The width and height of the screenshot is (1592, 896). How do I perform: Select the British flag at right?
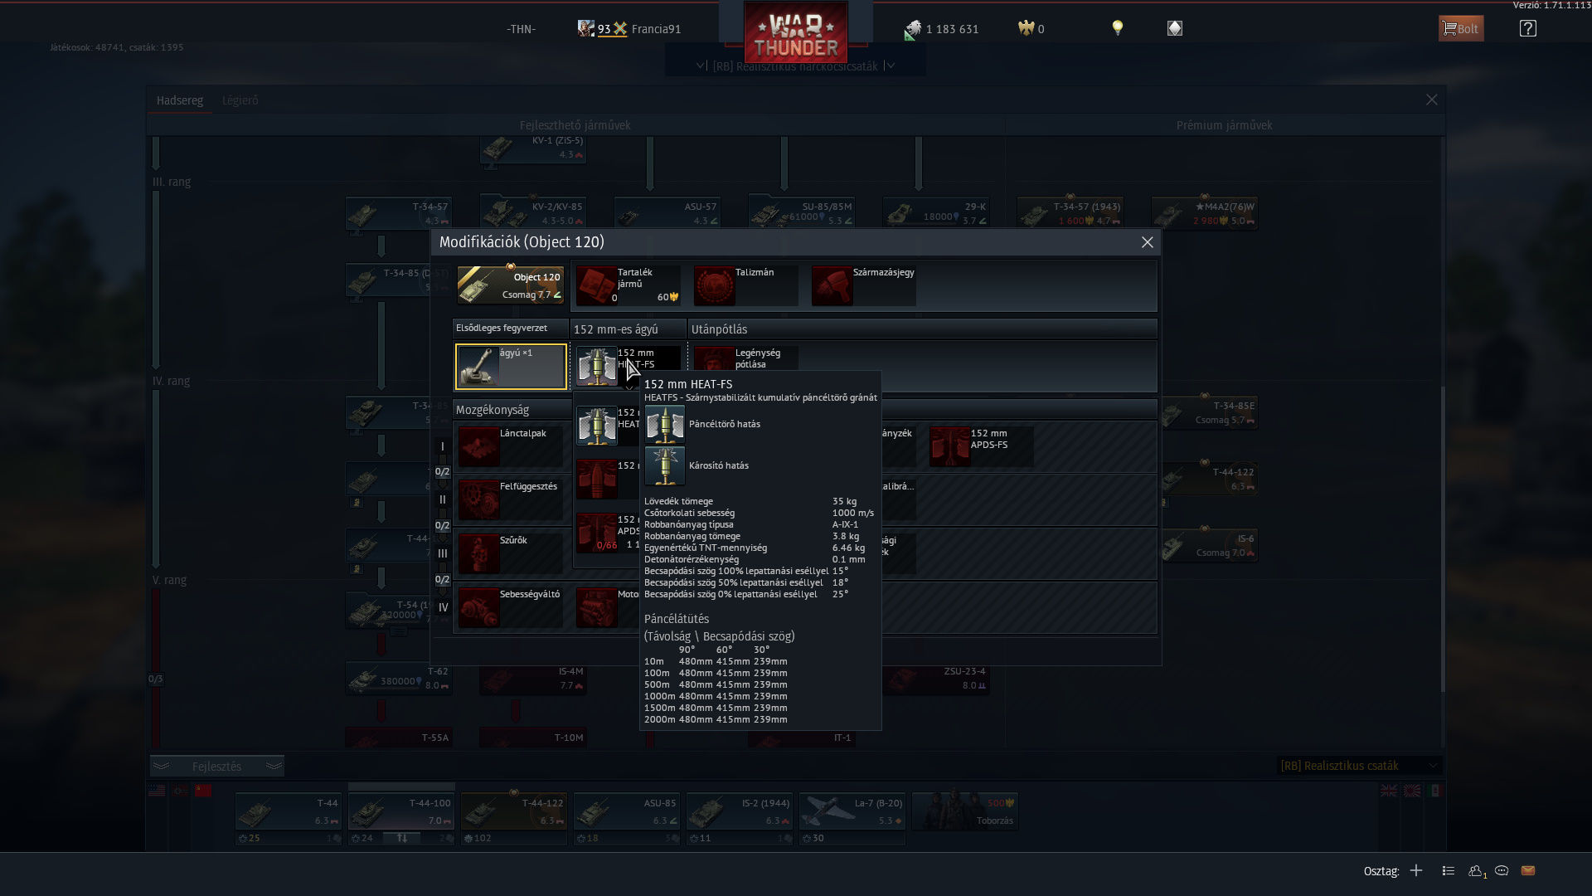1389,791
